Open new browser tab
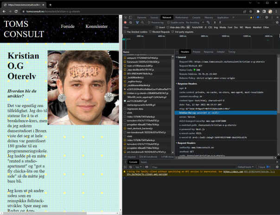This screenshot has height=215, width=280. [51, 5]
